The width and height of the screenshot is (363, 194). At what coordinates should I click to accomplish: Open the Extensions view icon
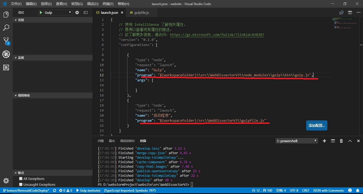[6, 68]
